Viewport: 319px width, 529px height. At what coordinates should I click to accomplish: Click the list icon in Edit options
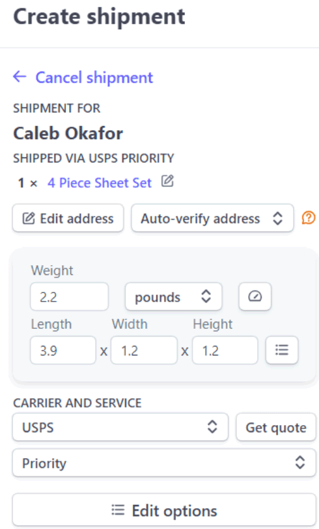118,510
